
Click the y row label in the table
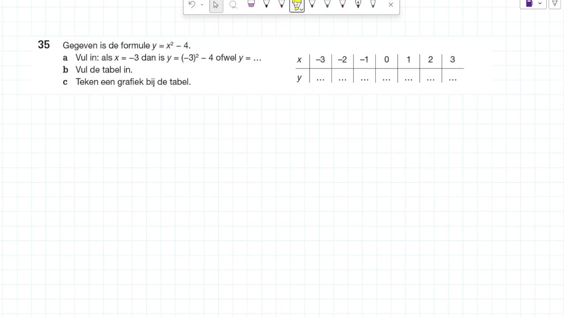[299, 78]
